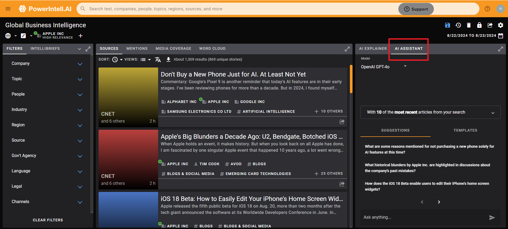The height and width of the screenshot is (229, 508).
Task: Click the lock icon in header
Action: (479, 25)
